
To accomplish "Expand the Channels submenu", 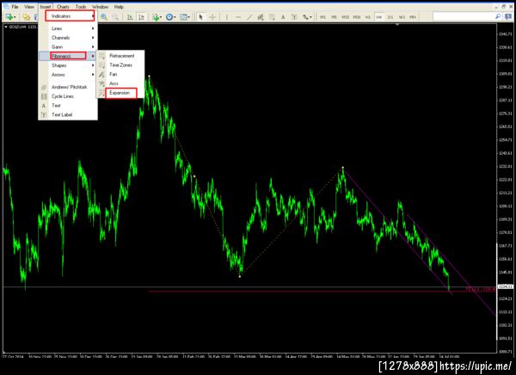I will tap(68, 38).
